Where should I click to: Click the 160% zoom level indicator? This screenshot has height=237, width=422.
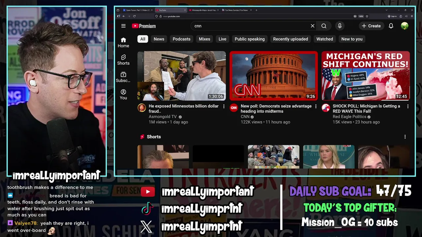(x=361, y=16)
